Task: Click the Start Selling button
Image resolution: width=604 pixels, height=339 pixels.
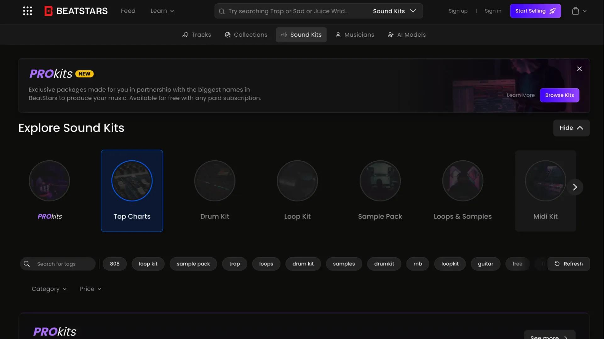Action: [535, 11]
